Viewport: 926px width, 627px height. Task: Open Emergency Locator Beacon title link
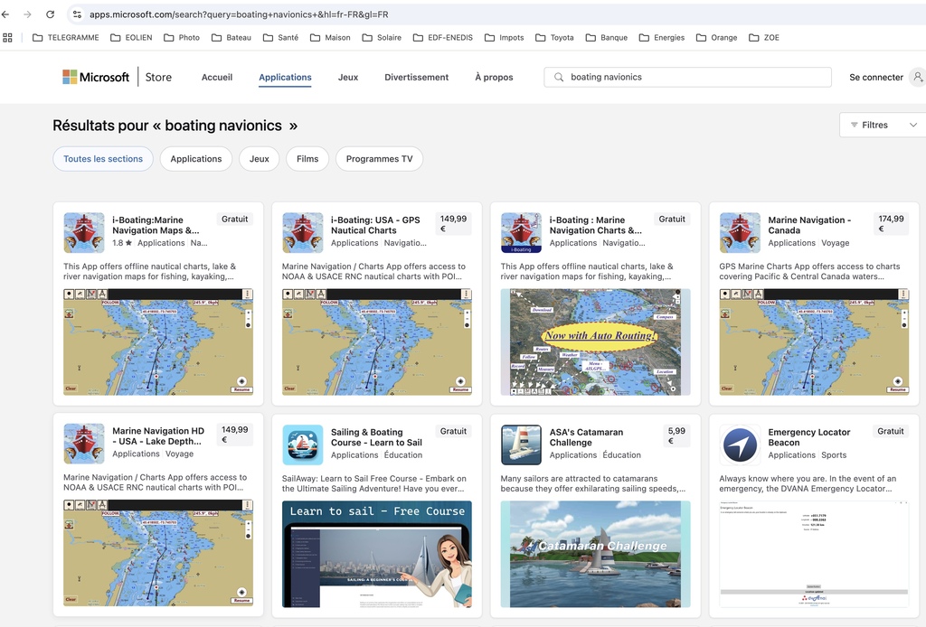[809, 437]
